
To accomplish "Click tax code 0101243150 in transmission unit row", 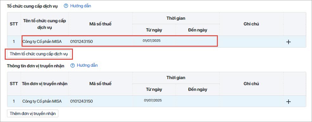I will [81, 101].
